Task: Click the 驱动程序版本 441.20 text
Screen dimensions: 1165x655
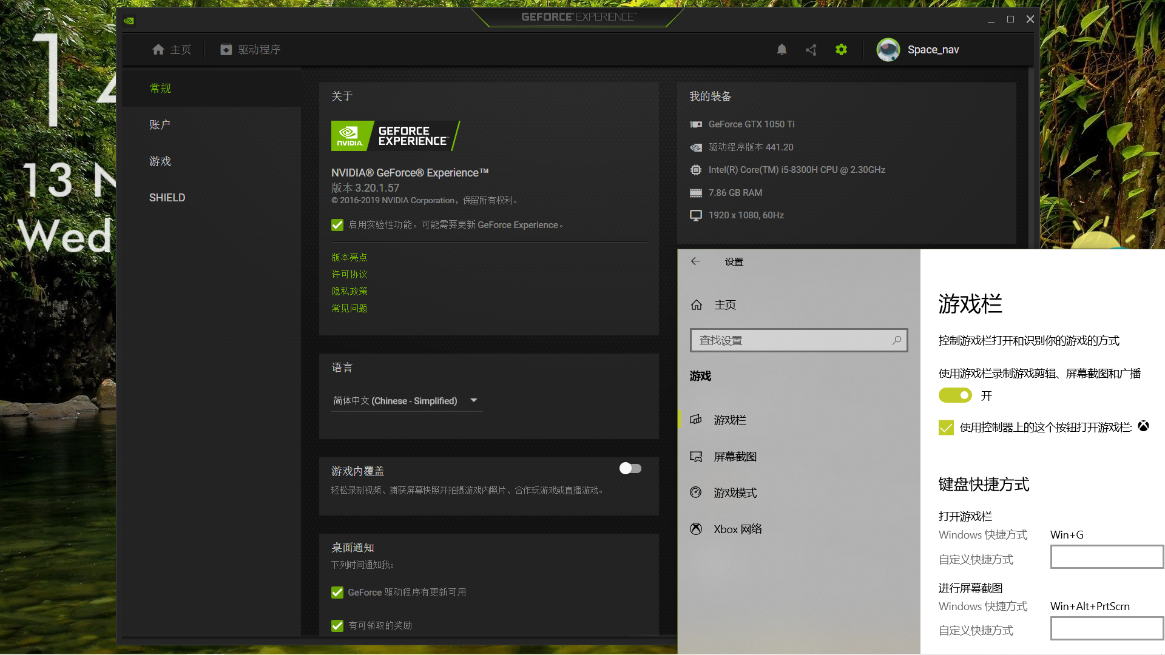Action: [751, 147]
